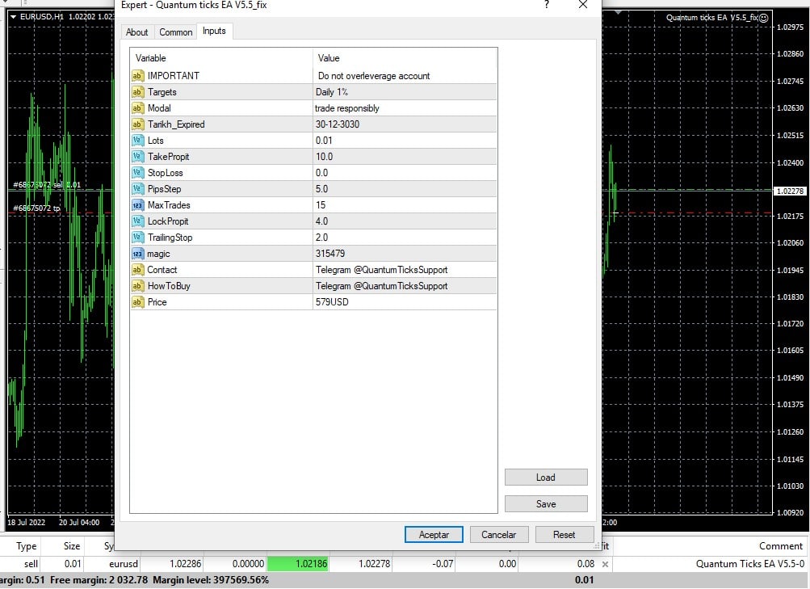Click the double-type icon beside TakePropit
The width and height of the screenshot is (810, 589).
pyautogui.click(x=137, y=157)
